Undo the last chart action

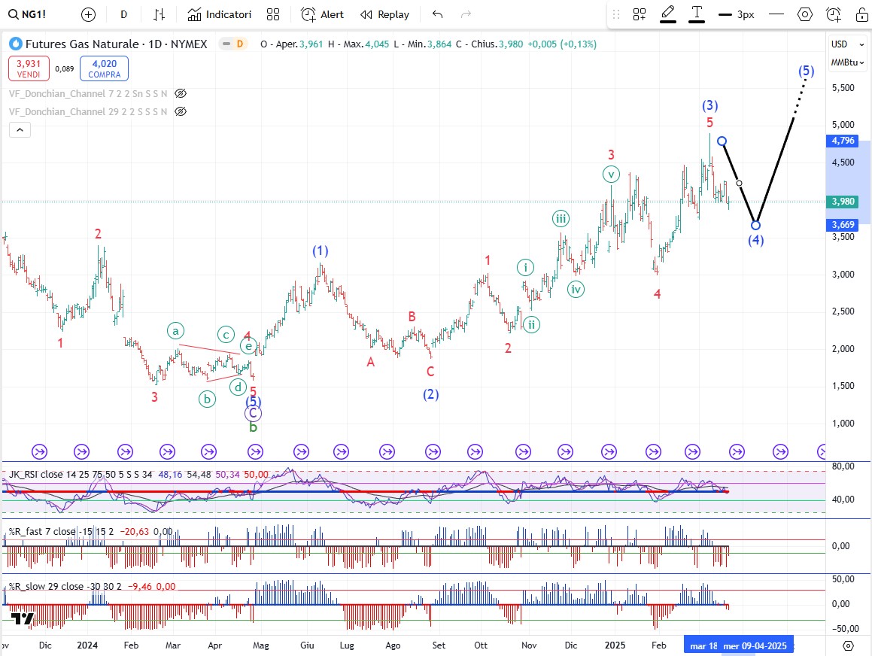[438, 14]
